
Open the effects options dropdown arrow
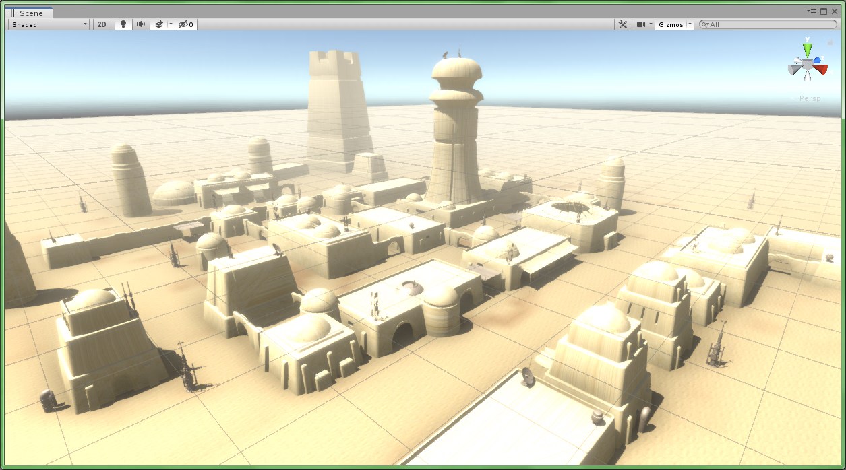click(171, 24)
